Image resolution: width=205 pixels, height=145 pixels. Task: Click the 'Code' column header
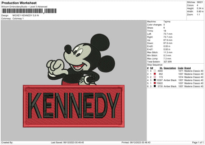pos(180,68)
